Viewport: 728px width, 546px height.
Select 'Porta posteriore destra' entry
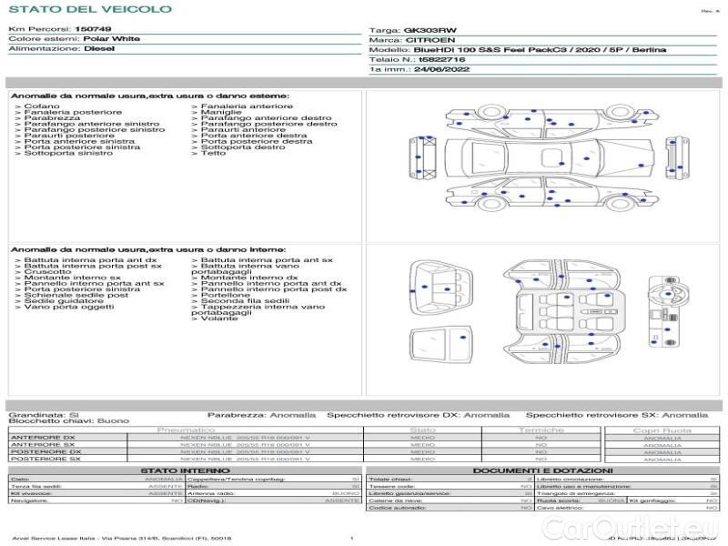click(x=257, y=142)
